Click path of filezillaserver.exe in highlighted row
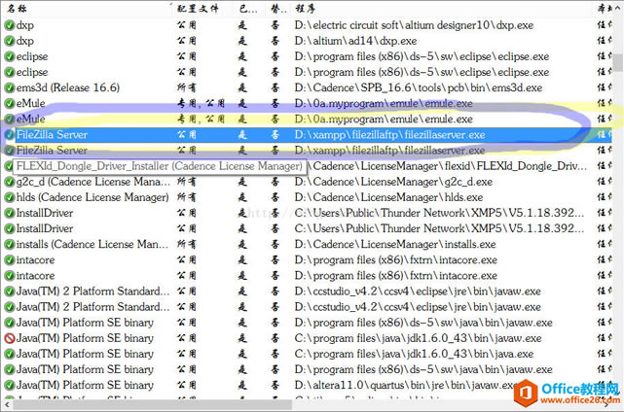Screen dimensions: 624x412 tap(390, 135)
